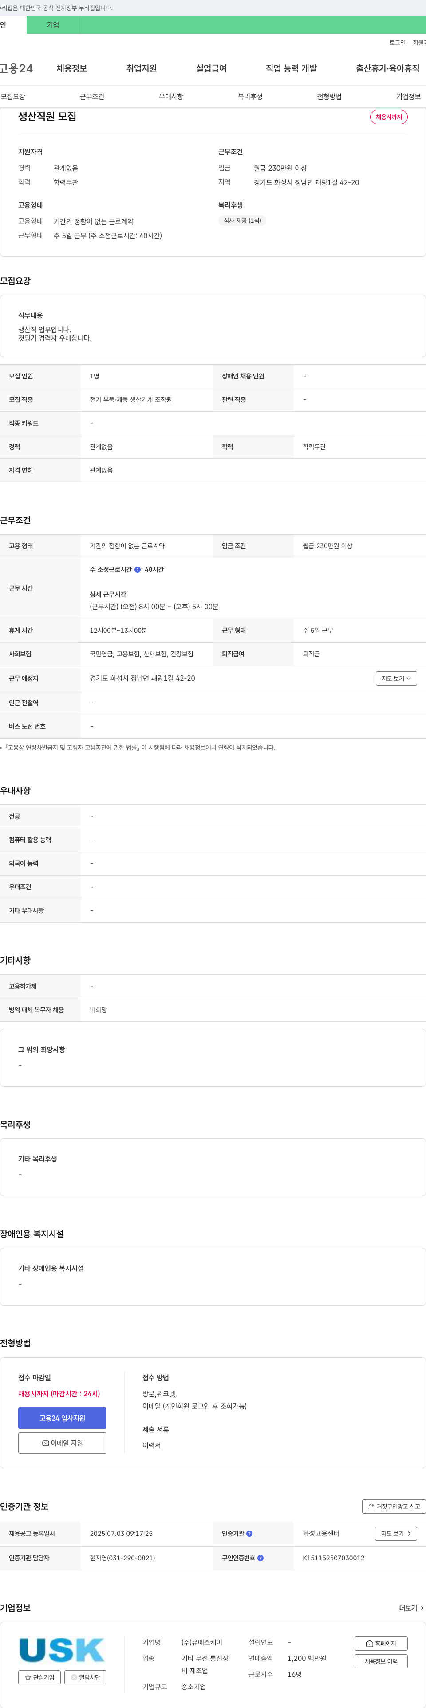Jump to the 근무조건 section tab

[x=92, y=97]
